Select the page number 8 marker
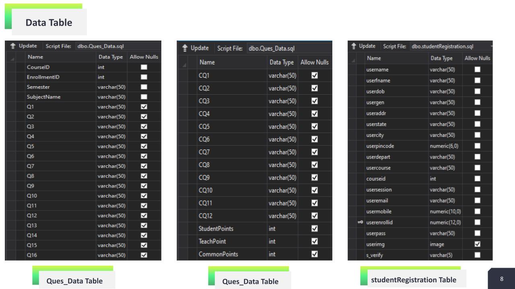This screenshot has height=289, width=515. tap(502, 278)
